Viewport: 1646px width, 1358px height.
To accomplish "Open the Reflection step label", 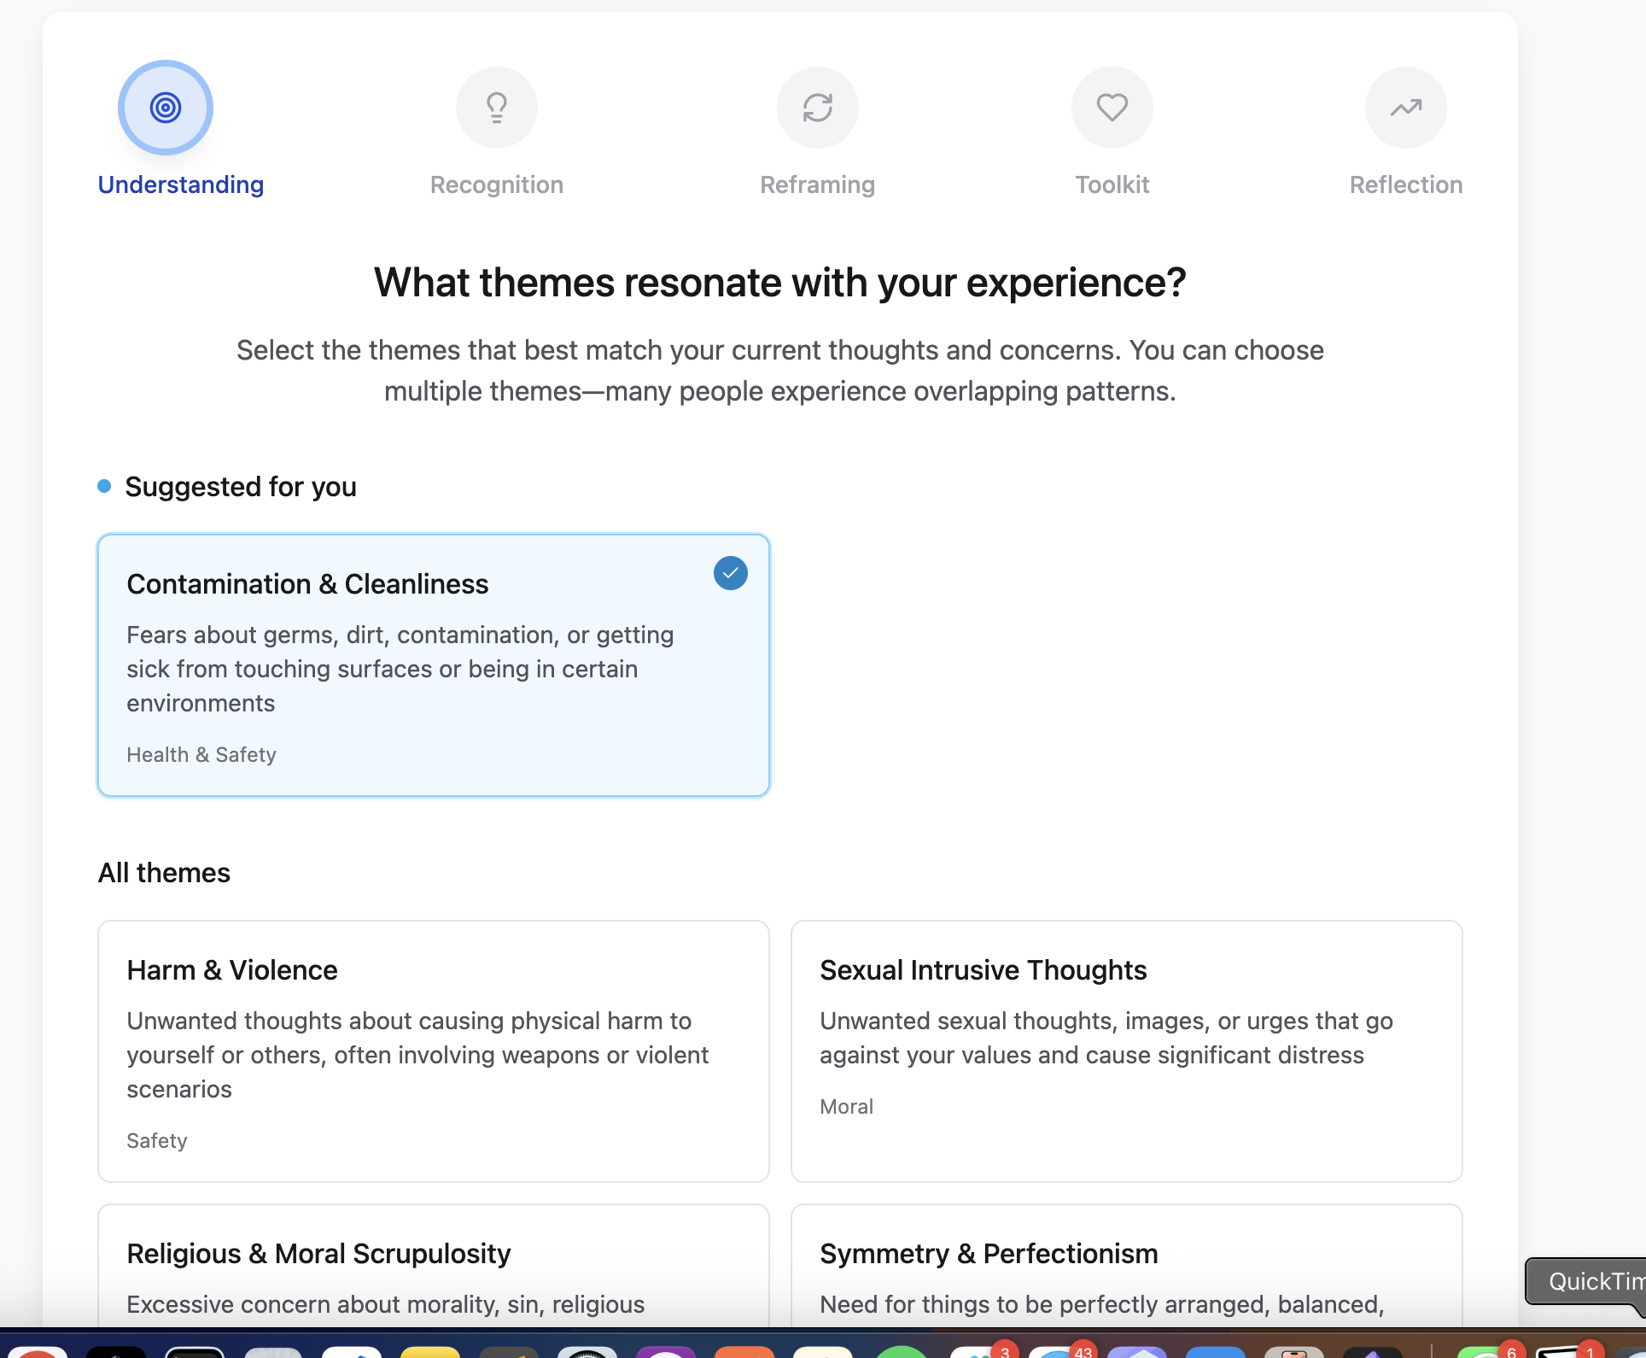I will pos(1405,184).
